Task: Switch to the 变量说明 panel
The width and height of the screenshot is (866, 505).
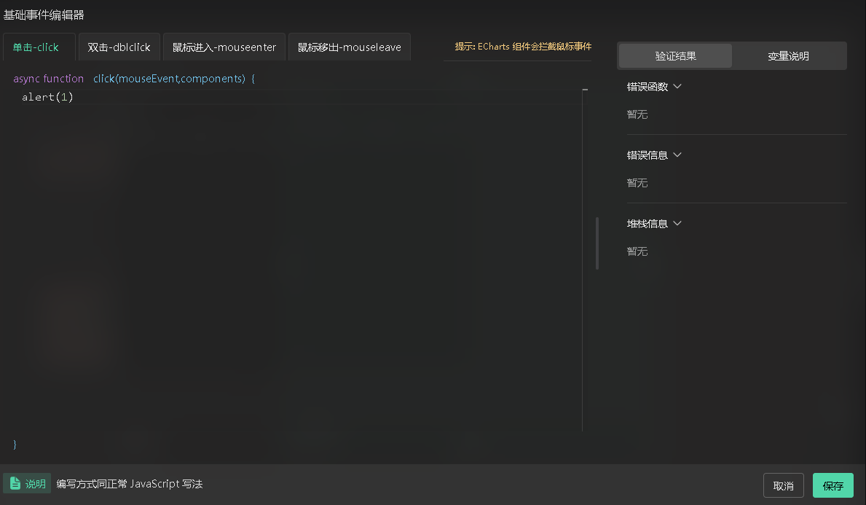Action: click(788, 56)
